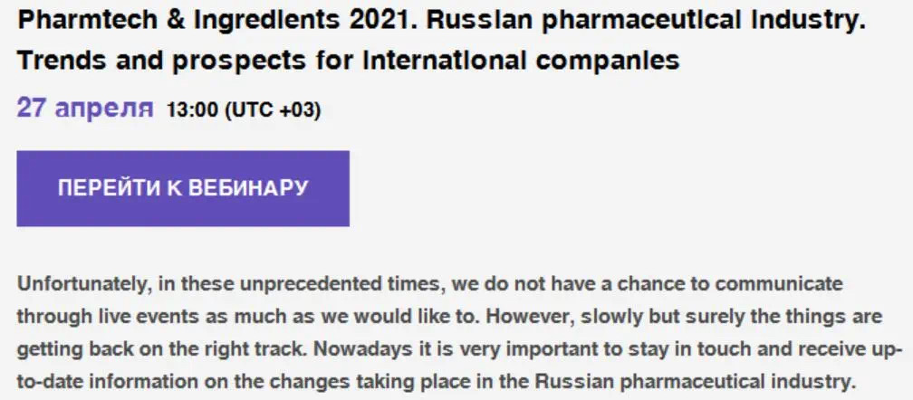
Task: Click 'getting back on the right track'
Action: tap(156, 350)
